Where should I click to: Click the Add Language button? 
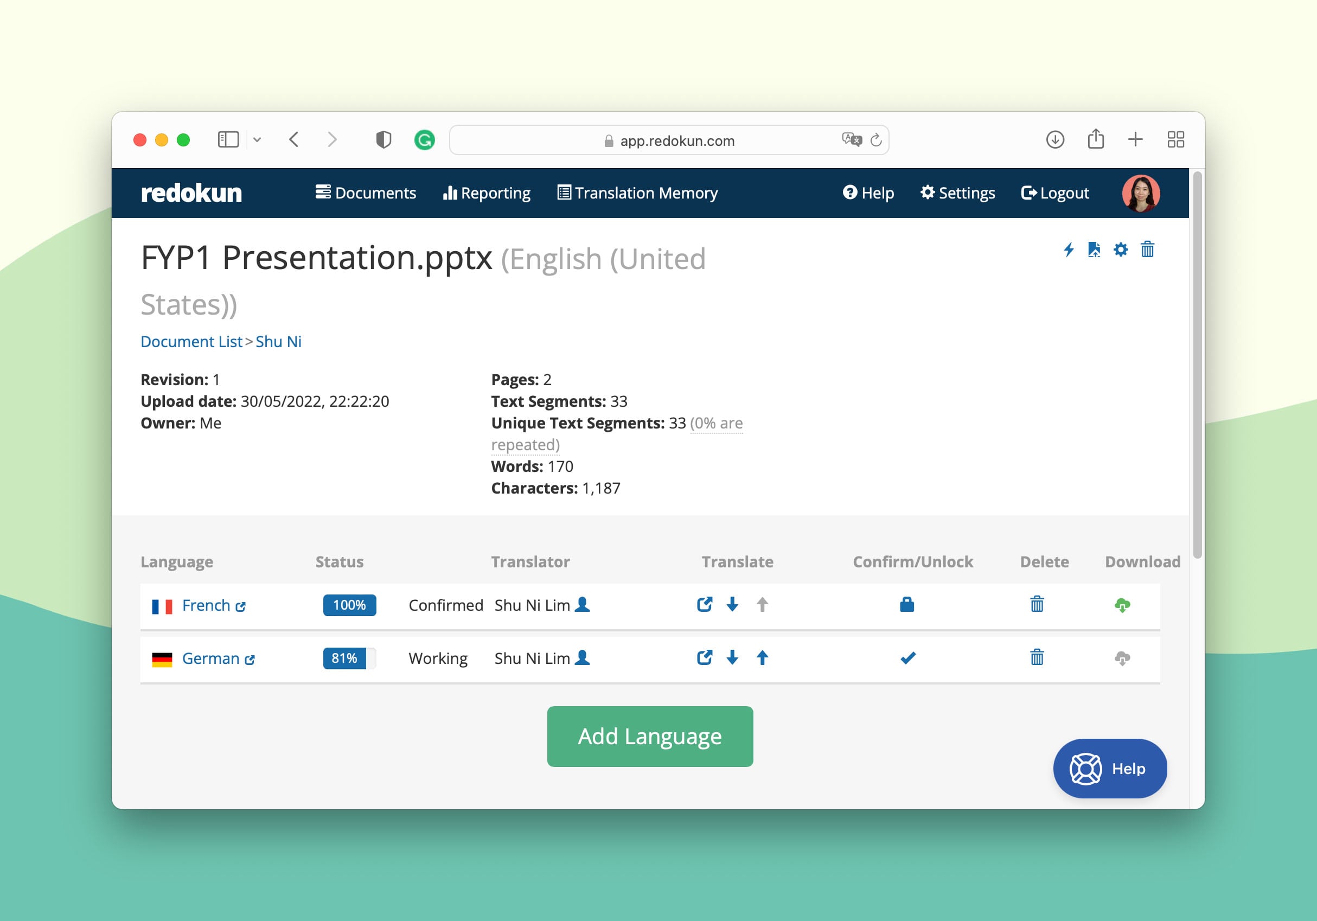[x=649, y=737]
